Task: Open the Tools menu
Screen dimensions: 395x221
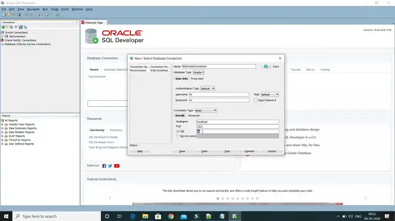Action: pos(65,9)
